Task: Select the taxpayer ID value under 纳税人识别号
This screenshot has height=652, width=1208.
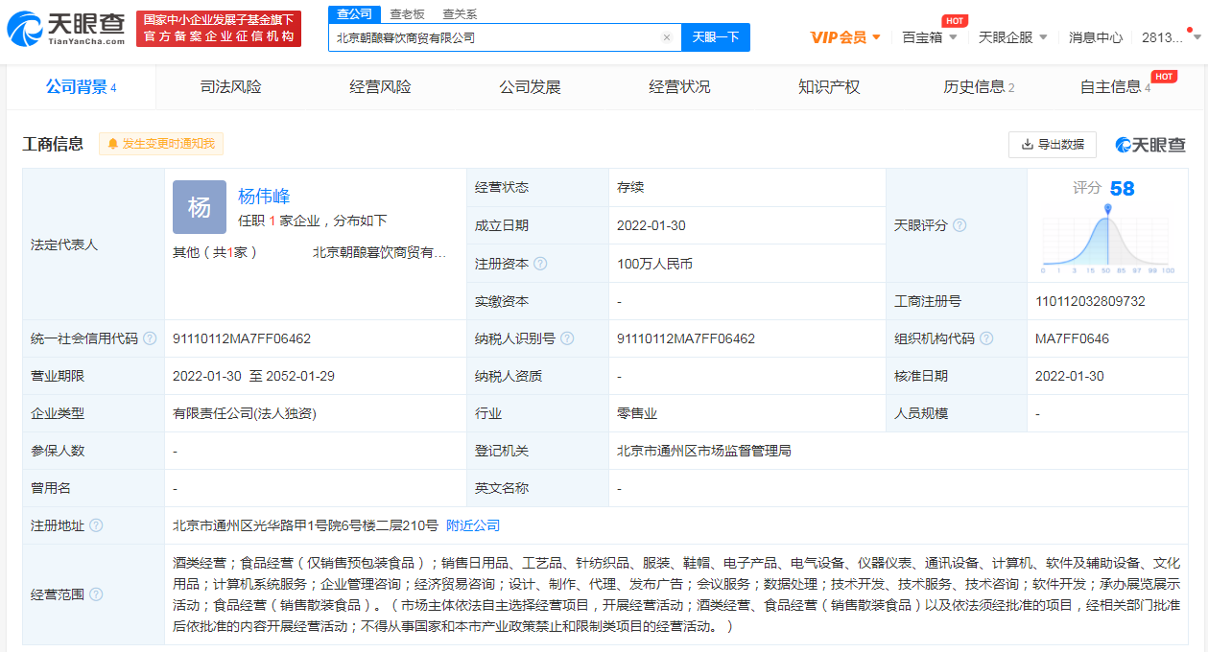Action: [686, 338]
